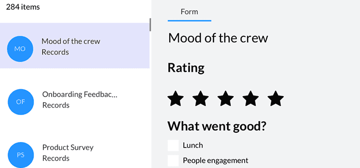Image resolution: width=360 pixels, height=168 pixels.
Task: Tick the People engagement checkbox
Action: [x=173, y=161]
